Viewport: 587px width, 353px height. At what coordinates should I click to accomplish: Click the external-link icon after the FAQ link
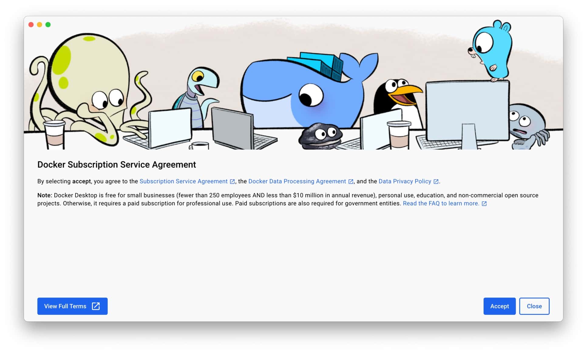pos(484,203)
